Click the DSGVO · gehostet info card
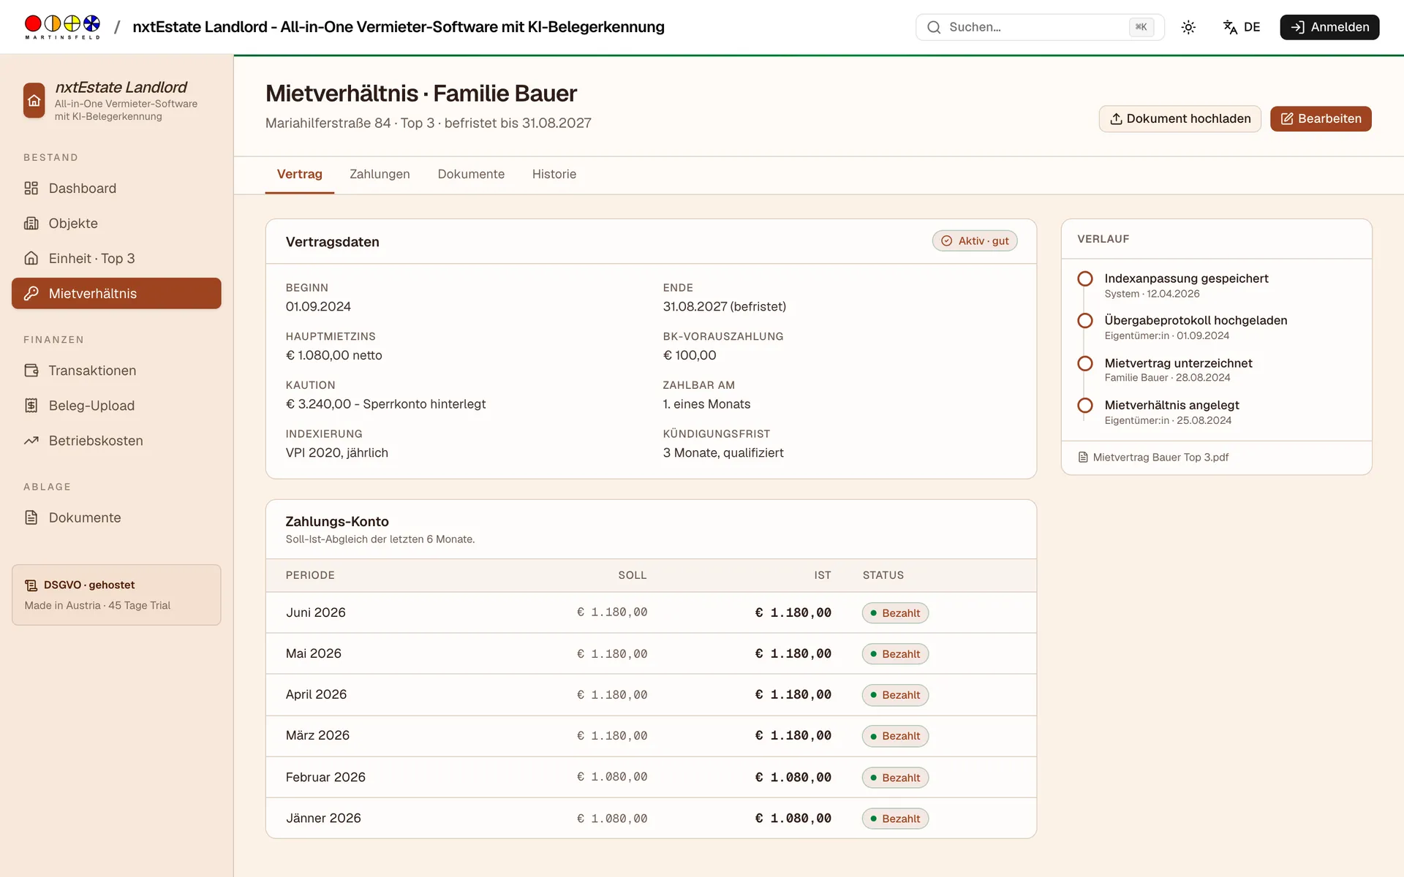The image size is (1404, 877). pyautogui.click(x=116, y=595)
